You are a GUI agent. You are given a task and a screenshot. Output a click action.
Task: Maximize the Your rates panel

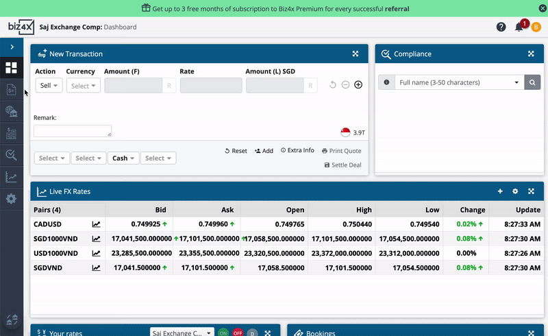268,333
